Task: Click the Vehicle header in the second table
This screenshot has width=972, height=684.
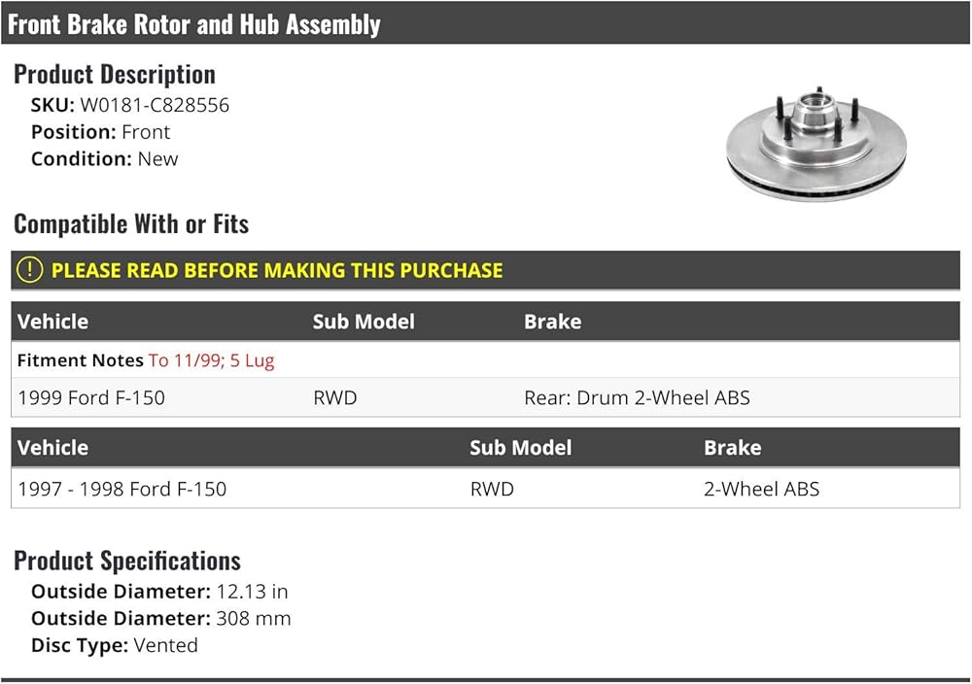Action: pos(52,448)
